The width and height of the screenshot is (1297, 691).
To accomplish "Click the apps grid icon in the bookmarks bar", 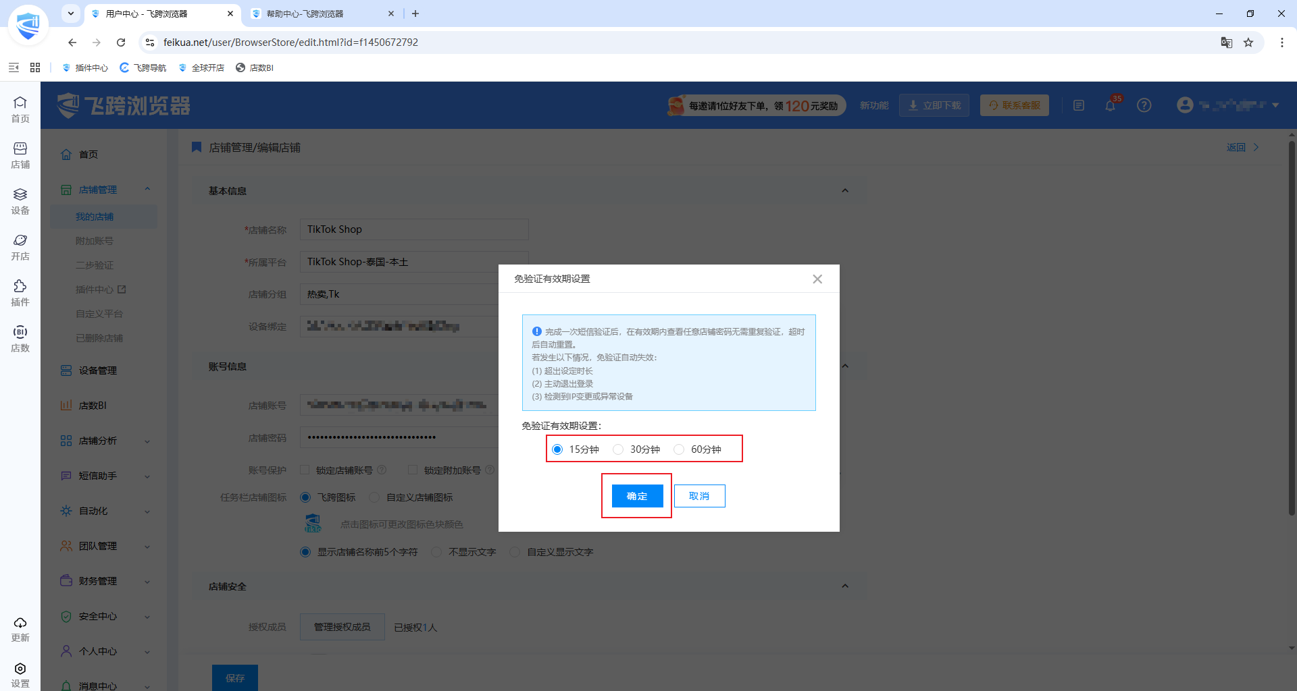I will 35,67.
